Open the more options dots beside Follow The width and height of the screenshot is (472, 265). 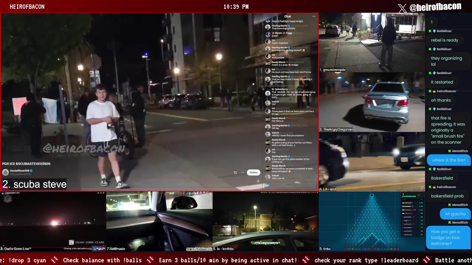243,172
